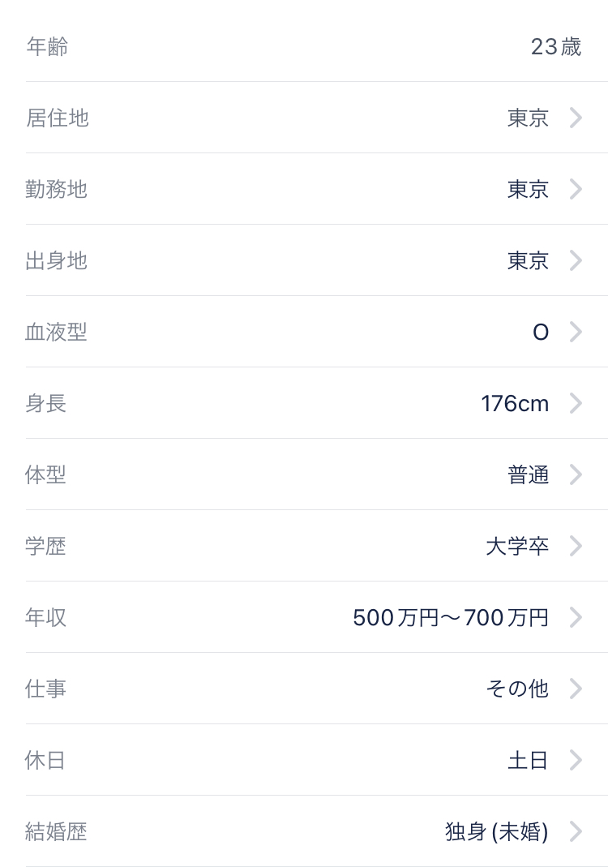608x867 pixels.
Task: Tap the 独身 (未婚) marital status value
Action: pyautogui.click(x=496, y=832)
